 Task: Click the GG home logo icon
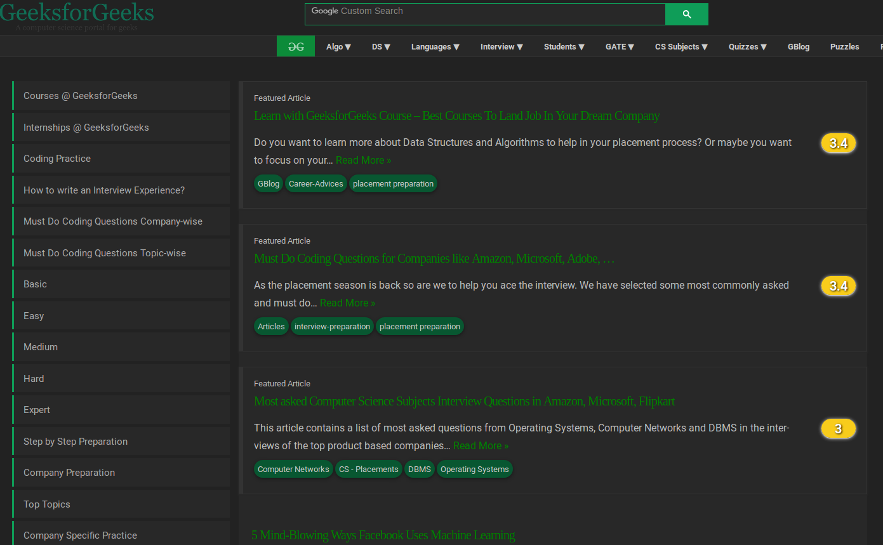tap(296, 46)
